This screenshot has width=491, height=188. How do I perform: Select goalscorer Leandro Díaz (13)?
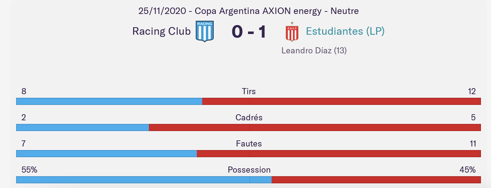point(314,50)
